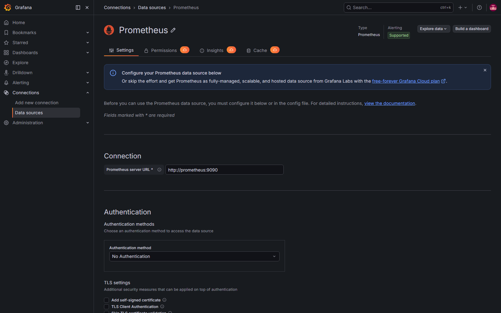Expand the Starred section
Viewport: 501px width, 313px height.
pyautogui.click(x=88, y=43)
